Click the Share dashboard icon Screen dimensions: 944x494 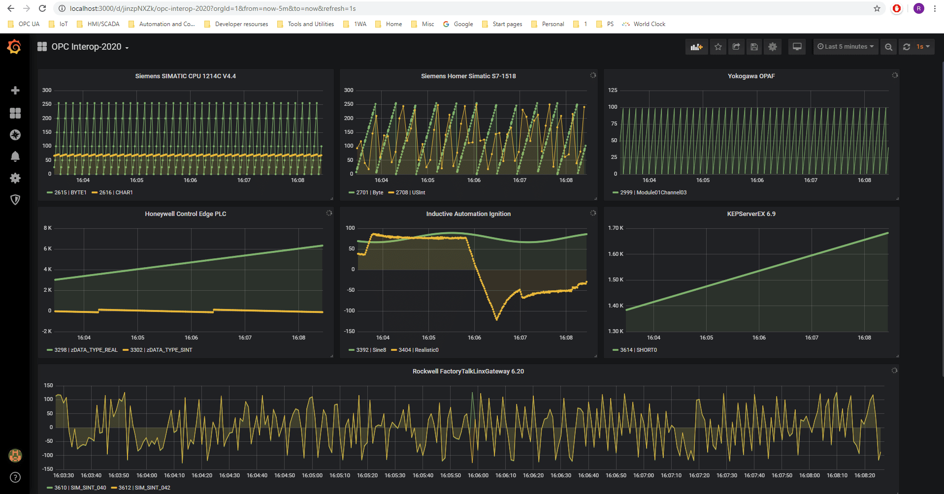[736, 47]
